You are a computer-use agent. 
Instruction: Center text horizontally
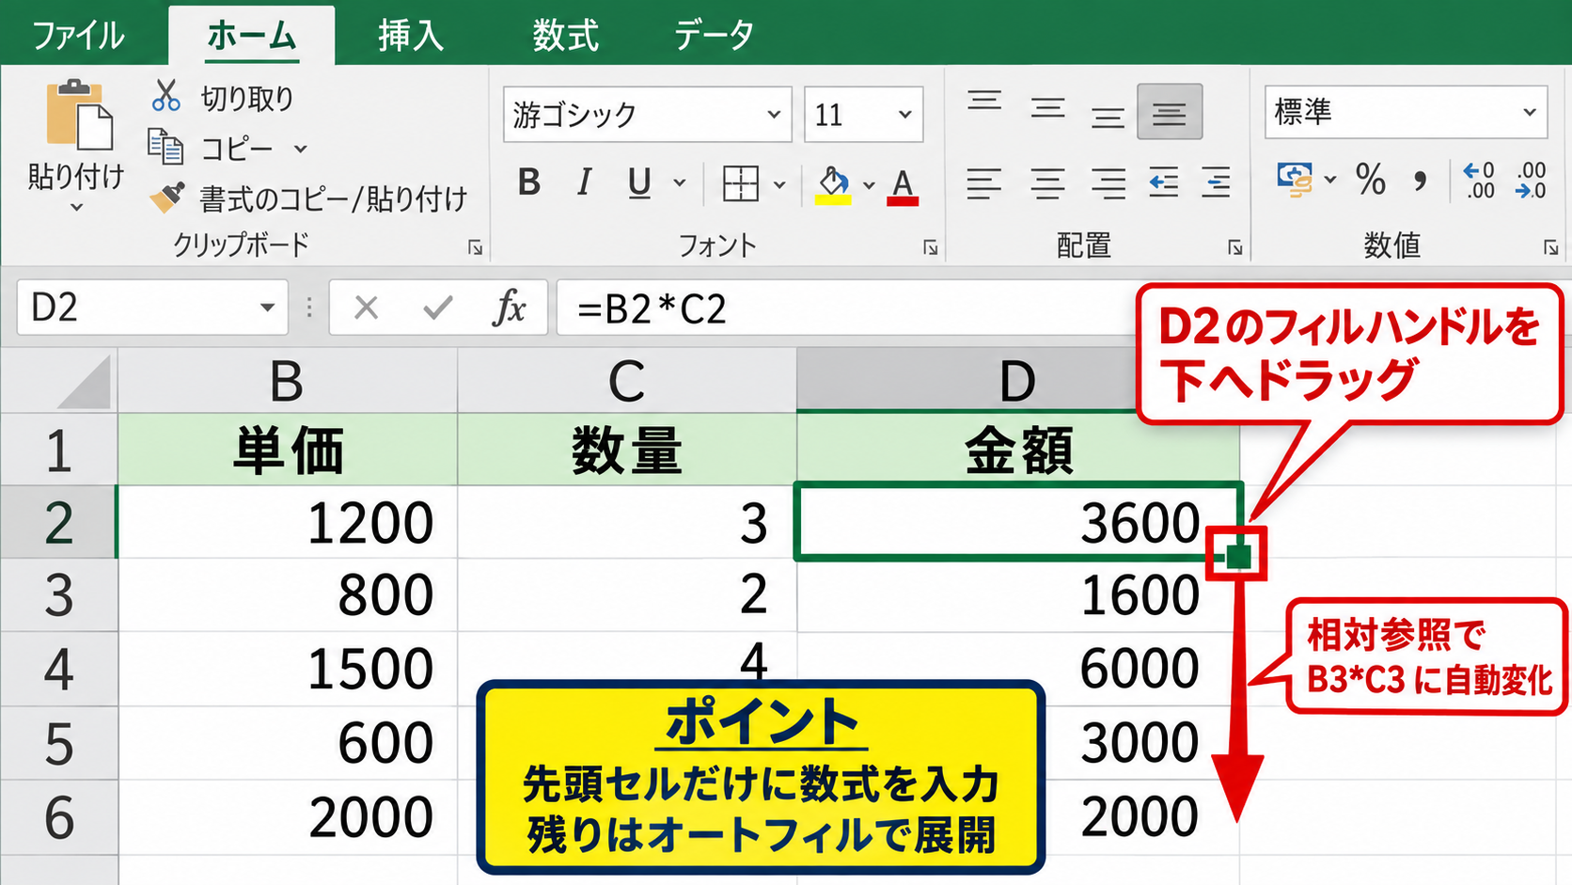(1047, 183)
